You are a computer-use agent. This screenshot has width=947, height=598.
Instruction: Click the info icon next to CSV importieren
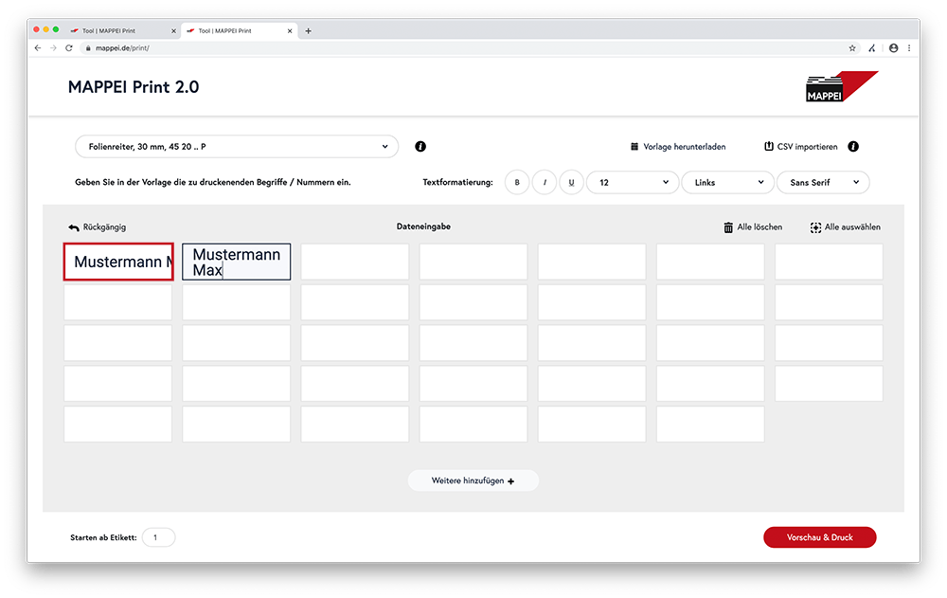click(x=853, y=147)
